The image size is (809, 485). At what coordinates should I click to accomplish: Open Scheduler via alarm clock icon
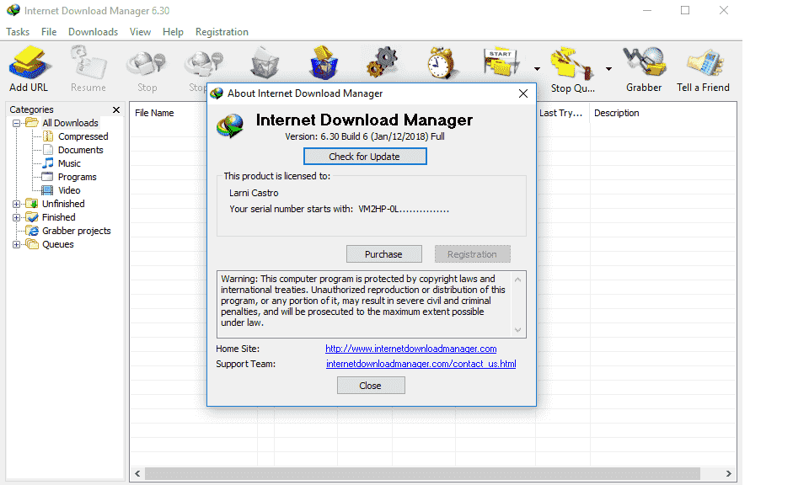pos(441,63)
